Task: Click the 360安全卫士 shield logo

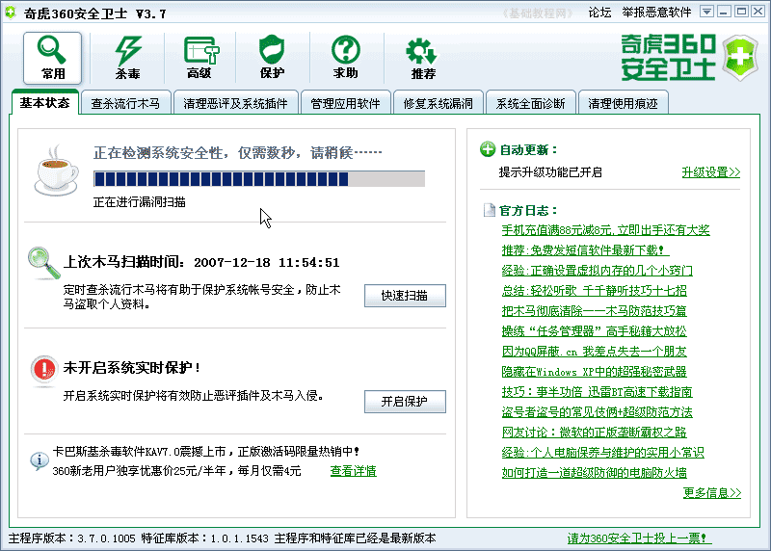Action: point(740,58)
